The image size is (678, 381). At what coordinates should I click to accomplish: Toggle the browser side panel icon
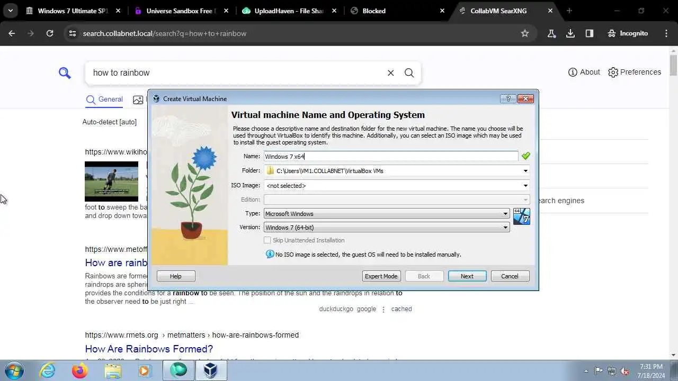click(590, 33)
